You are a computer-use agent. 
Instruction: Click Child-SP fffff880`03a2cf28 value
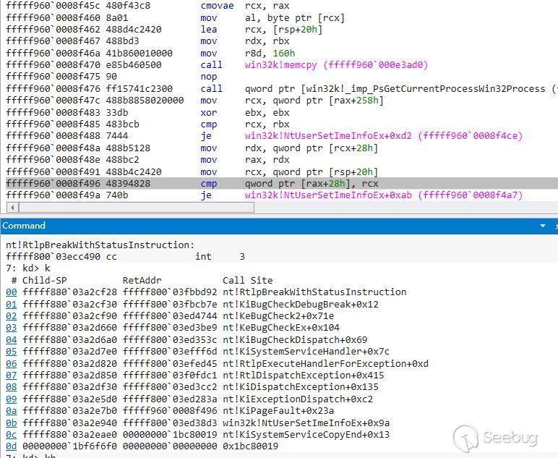69,292
